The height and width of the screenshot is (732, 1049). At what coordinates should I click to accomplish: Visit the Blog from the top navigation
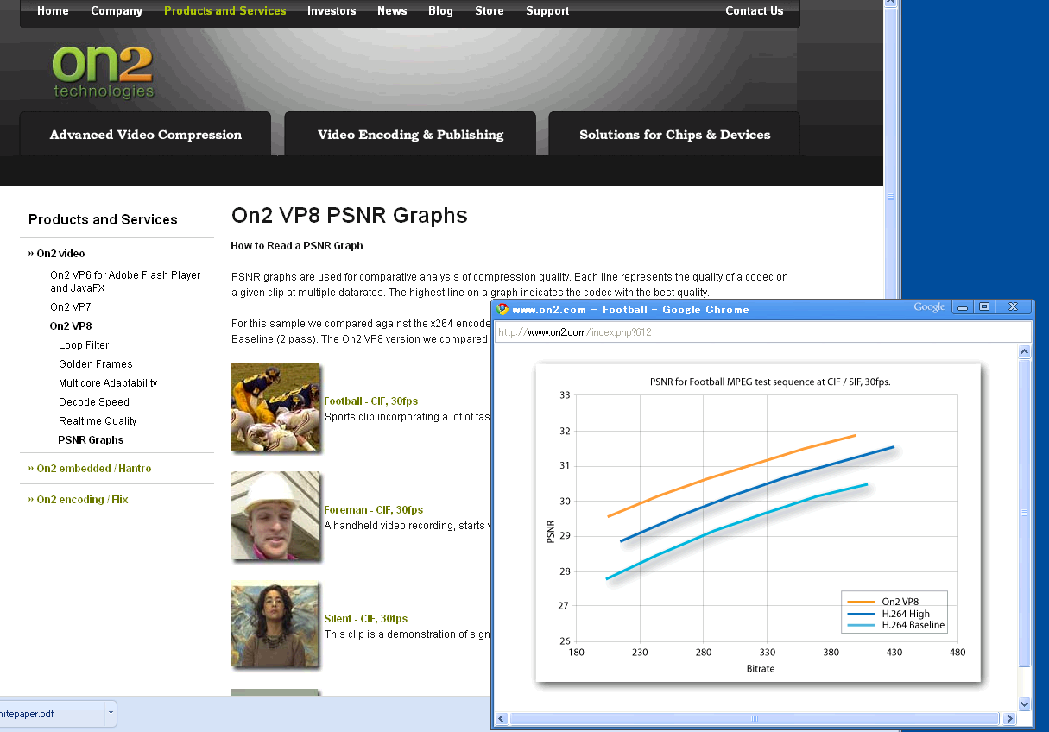[440, 11]
